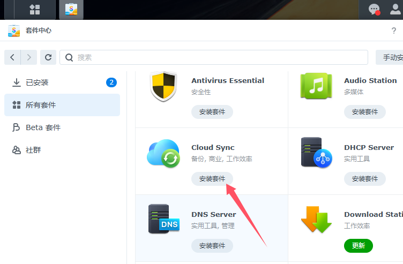This screenshot has width=403, height=264.
Task: Click the Cloud Sync app icon
Action: click(163, 153)
